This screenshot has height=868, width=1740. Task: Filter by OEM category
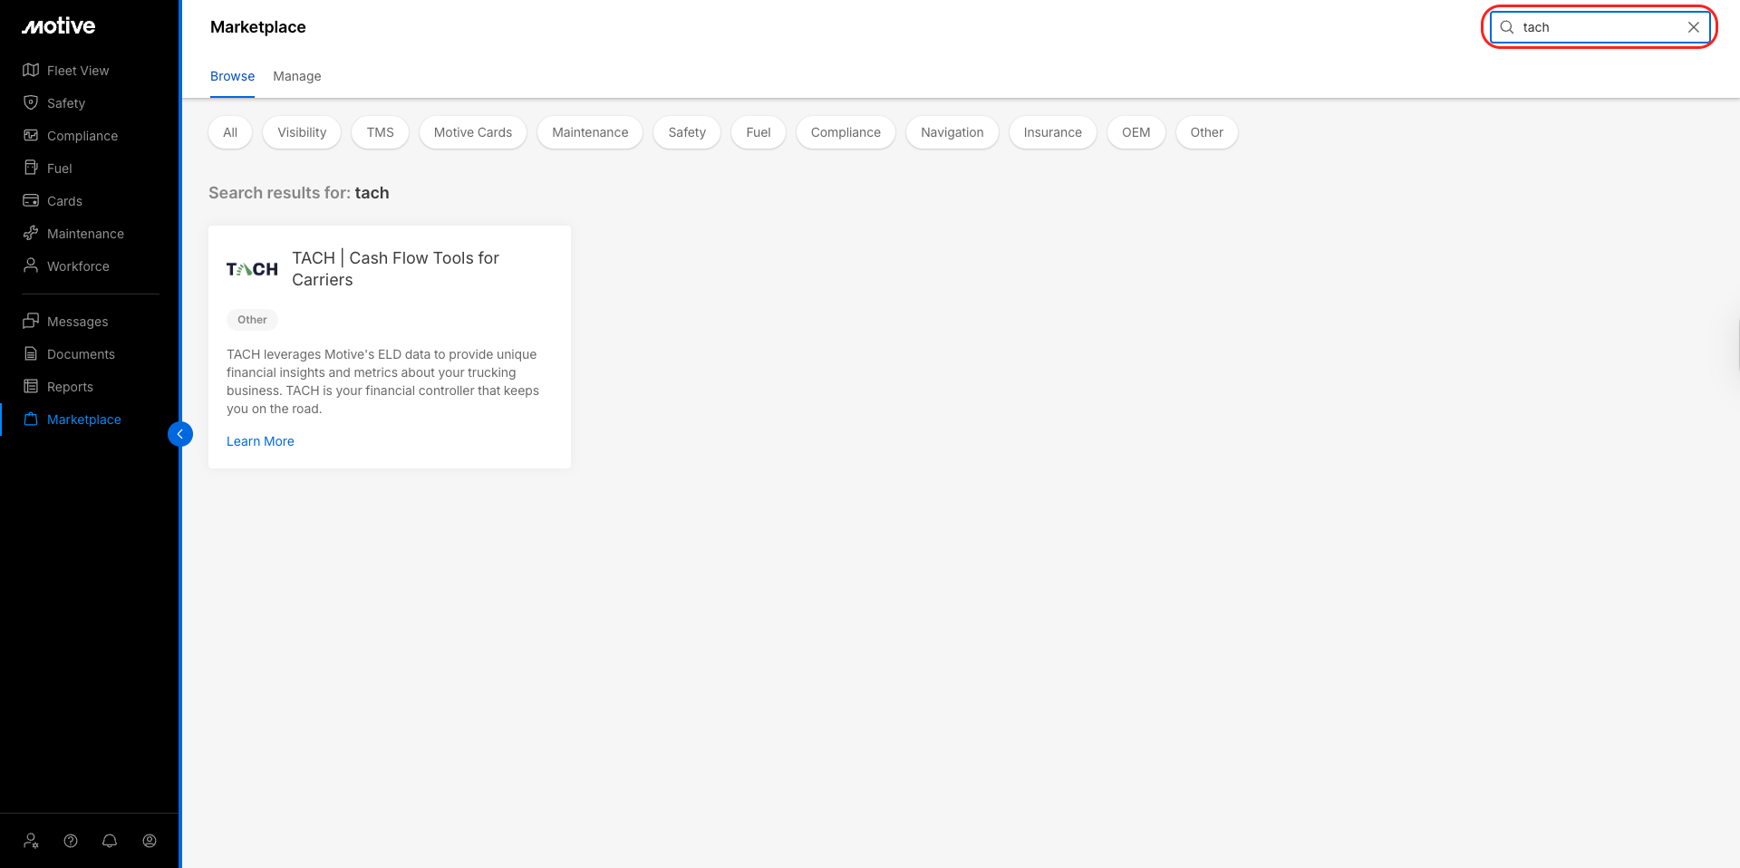tap(1136, 132)
